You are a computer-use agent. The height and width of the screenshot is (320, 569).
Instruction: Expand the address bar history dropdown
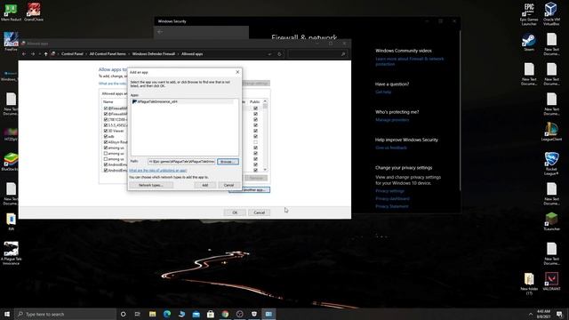(x=269, y=53)
